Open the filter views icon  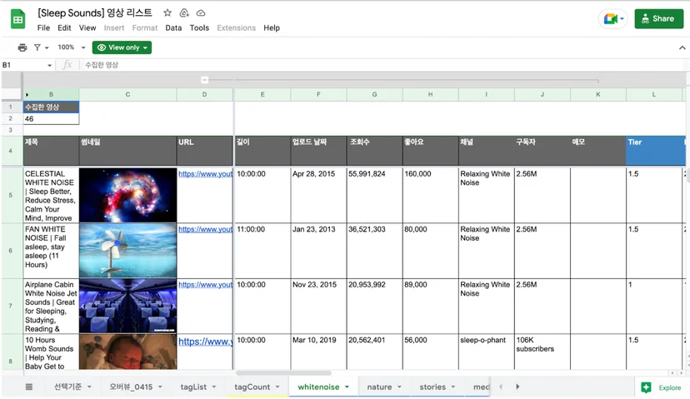(x=41, y=47)
